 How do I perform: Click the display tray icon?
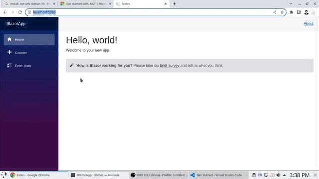[x=266, y=175]
